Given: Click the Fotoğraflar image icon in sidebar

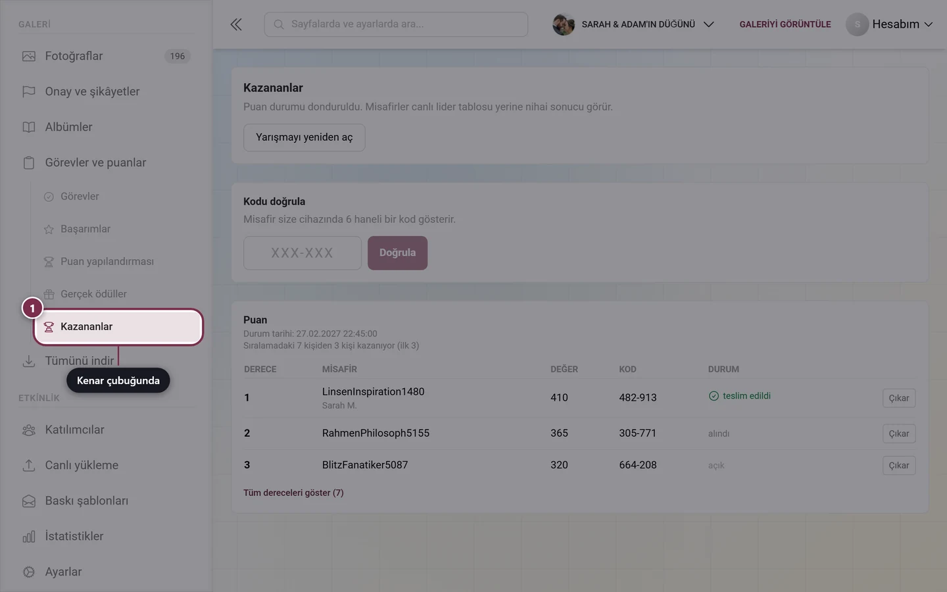Looking at the screenshot, I should 29,56.
